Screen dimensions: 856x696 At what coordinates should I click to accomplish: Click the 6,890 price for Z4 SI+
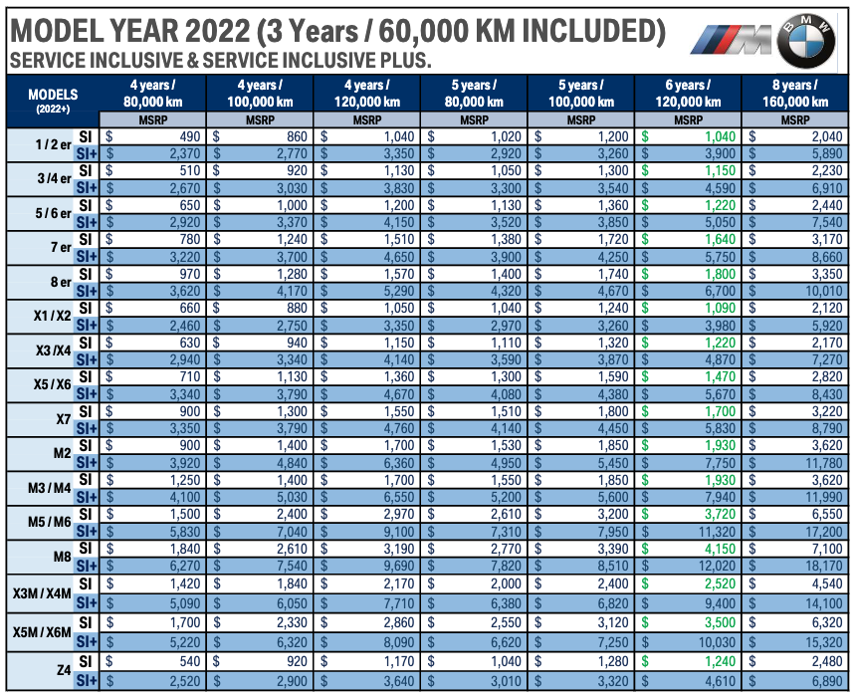point(827,681)
